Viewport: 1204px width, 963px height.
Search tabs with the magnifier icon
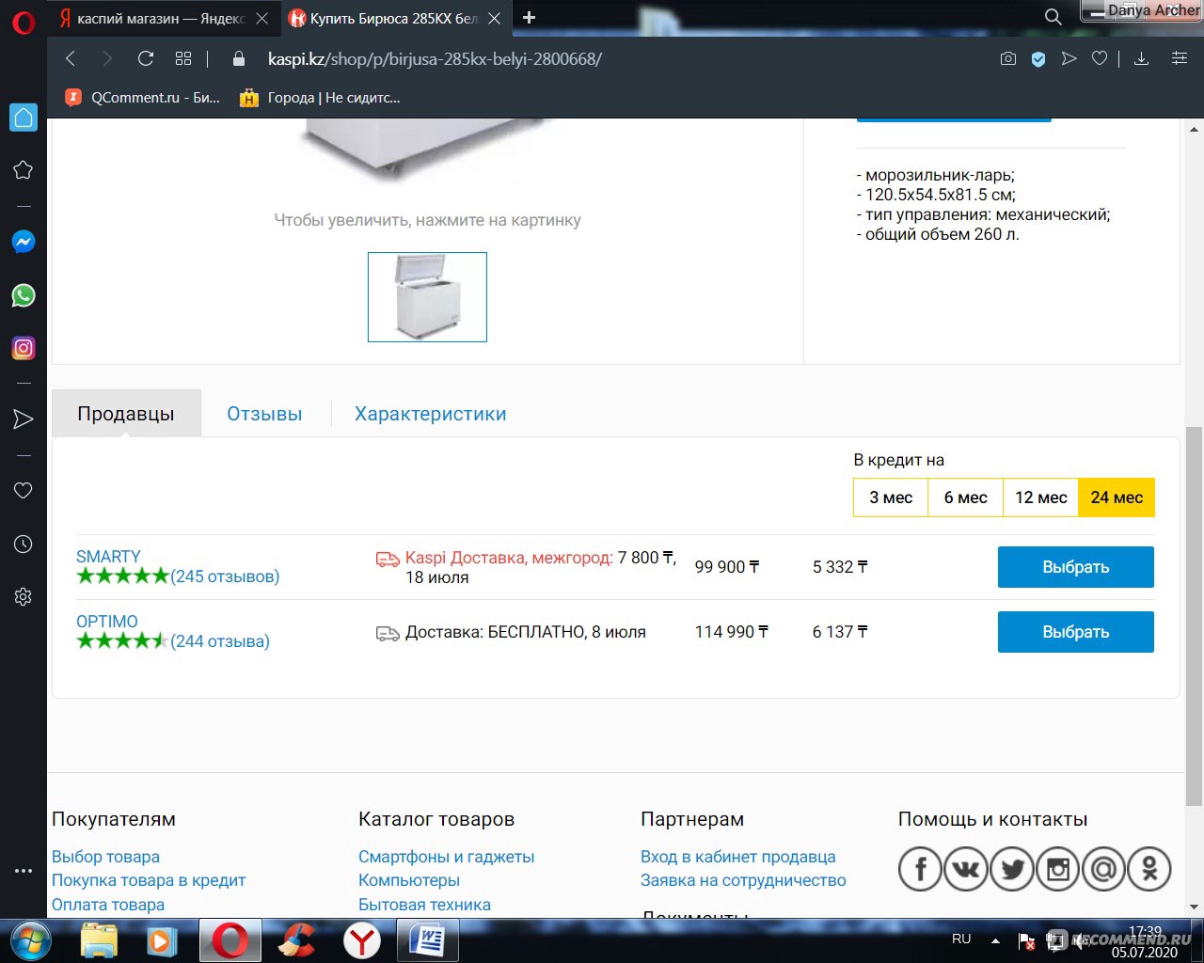[1053, 17]
